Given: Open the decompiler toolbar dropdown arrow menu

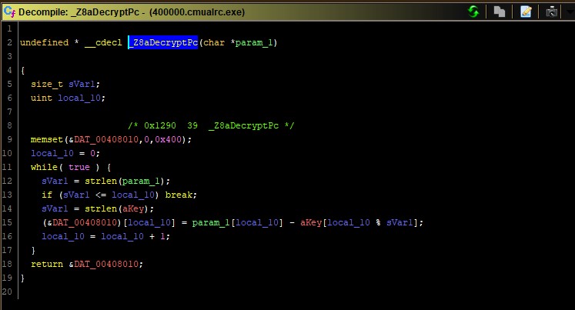Looking at the screenshot, I should (x=569, y=12).
